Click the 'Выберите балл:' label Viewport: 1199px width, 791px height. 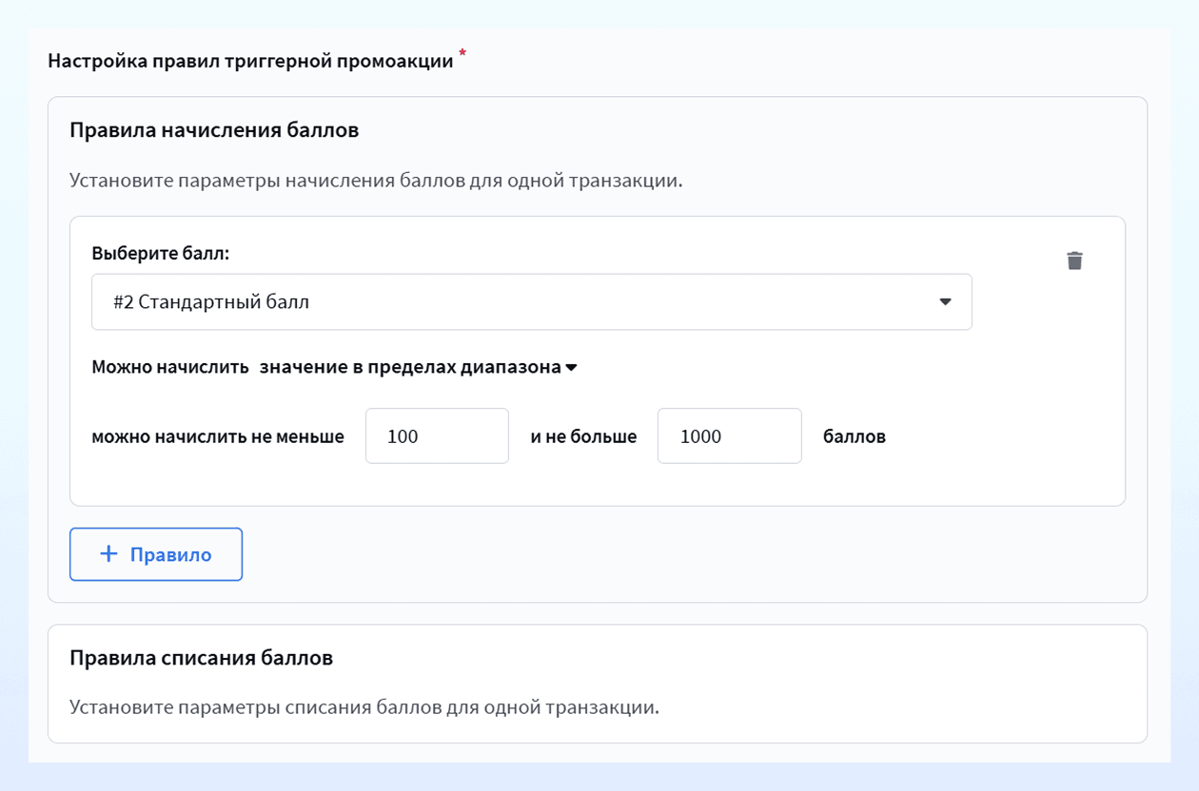point(161,254)
